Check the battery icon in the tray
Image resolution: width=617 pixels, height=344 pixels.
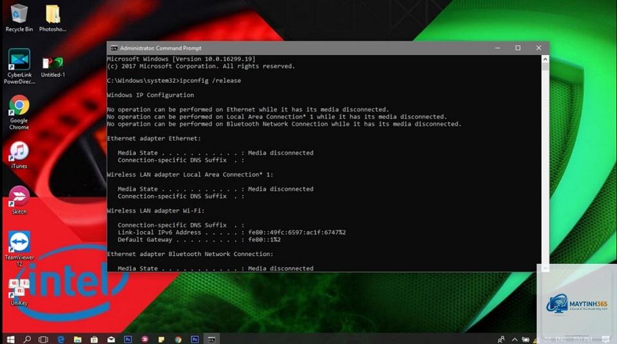[x=526, y=340]
